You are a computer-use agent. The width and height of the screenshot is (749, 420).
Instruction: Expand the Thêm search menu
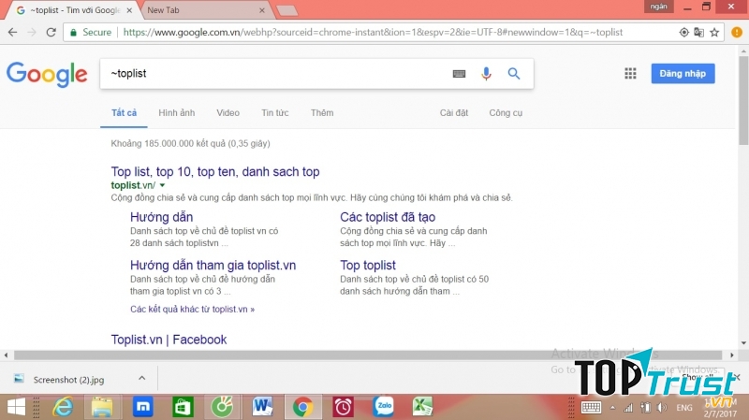coord(322,113)
